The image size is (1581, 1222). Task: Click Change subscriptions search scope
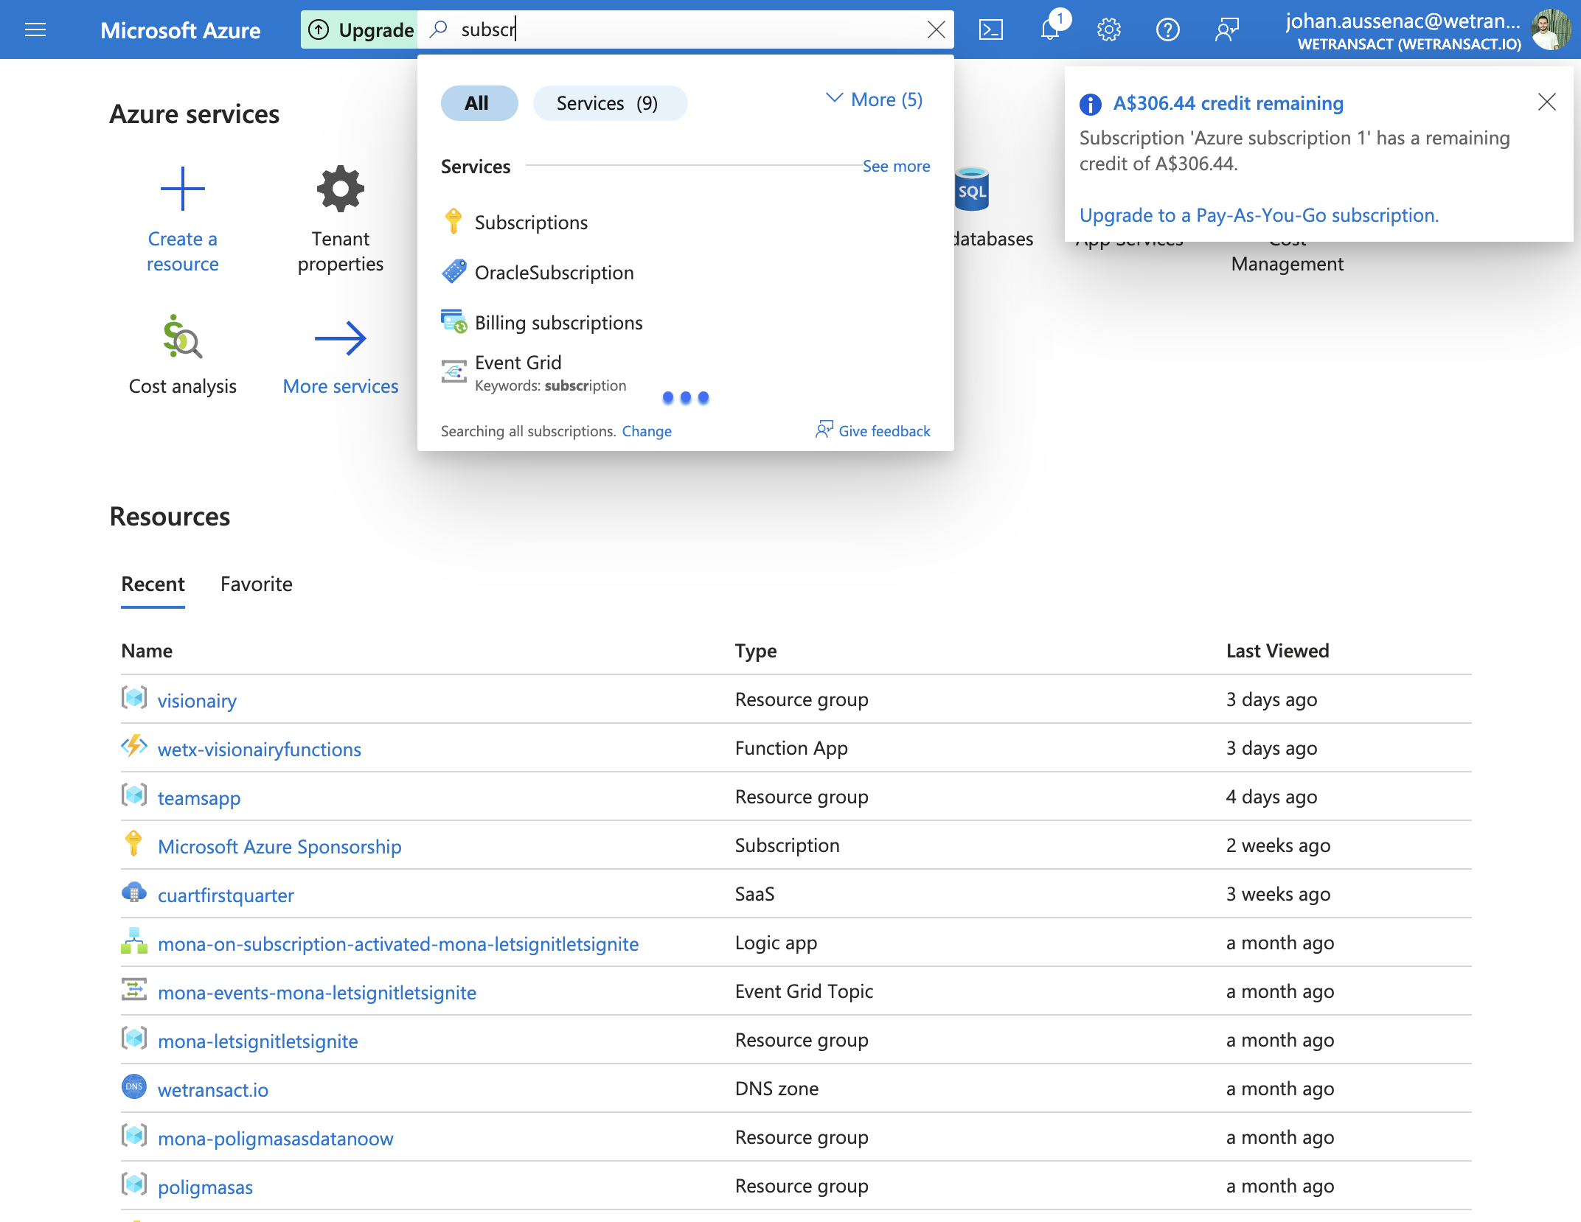click(x=646, y=431)
